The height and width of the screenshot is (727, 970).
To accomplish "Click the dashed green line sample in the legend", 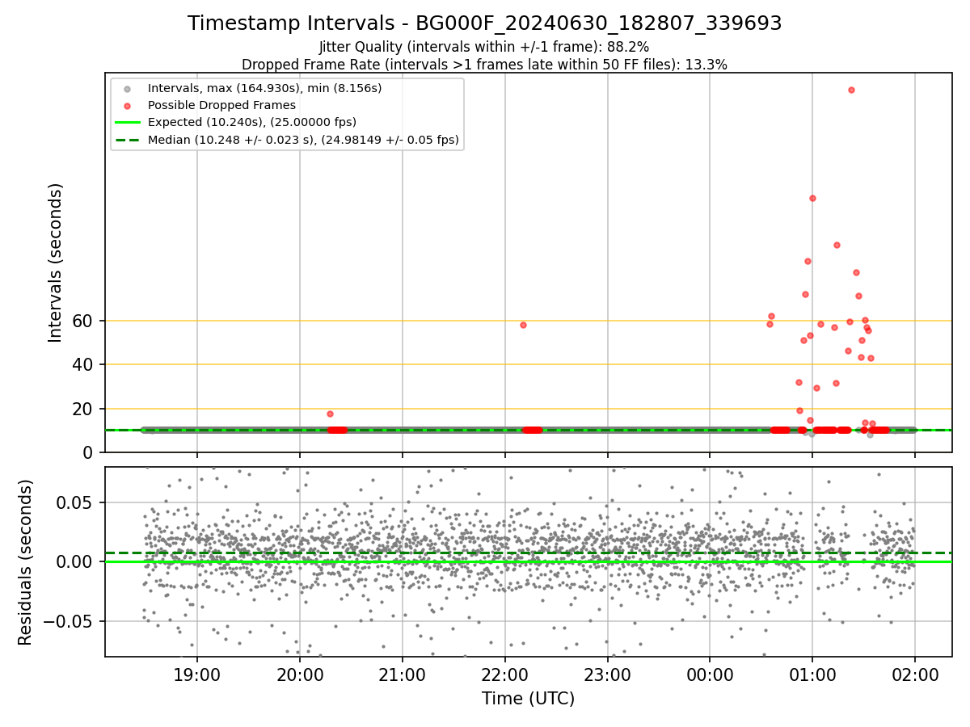I will [x=127, y=140].
